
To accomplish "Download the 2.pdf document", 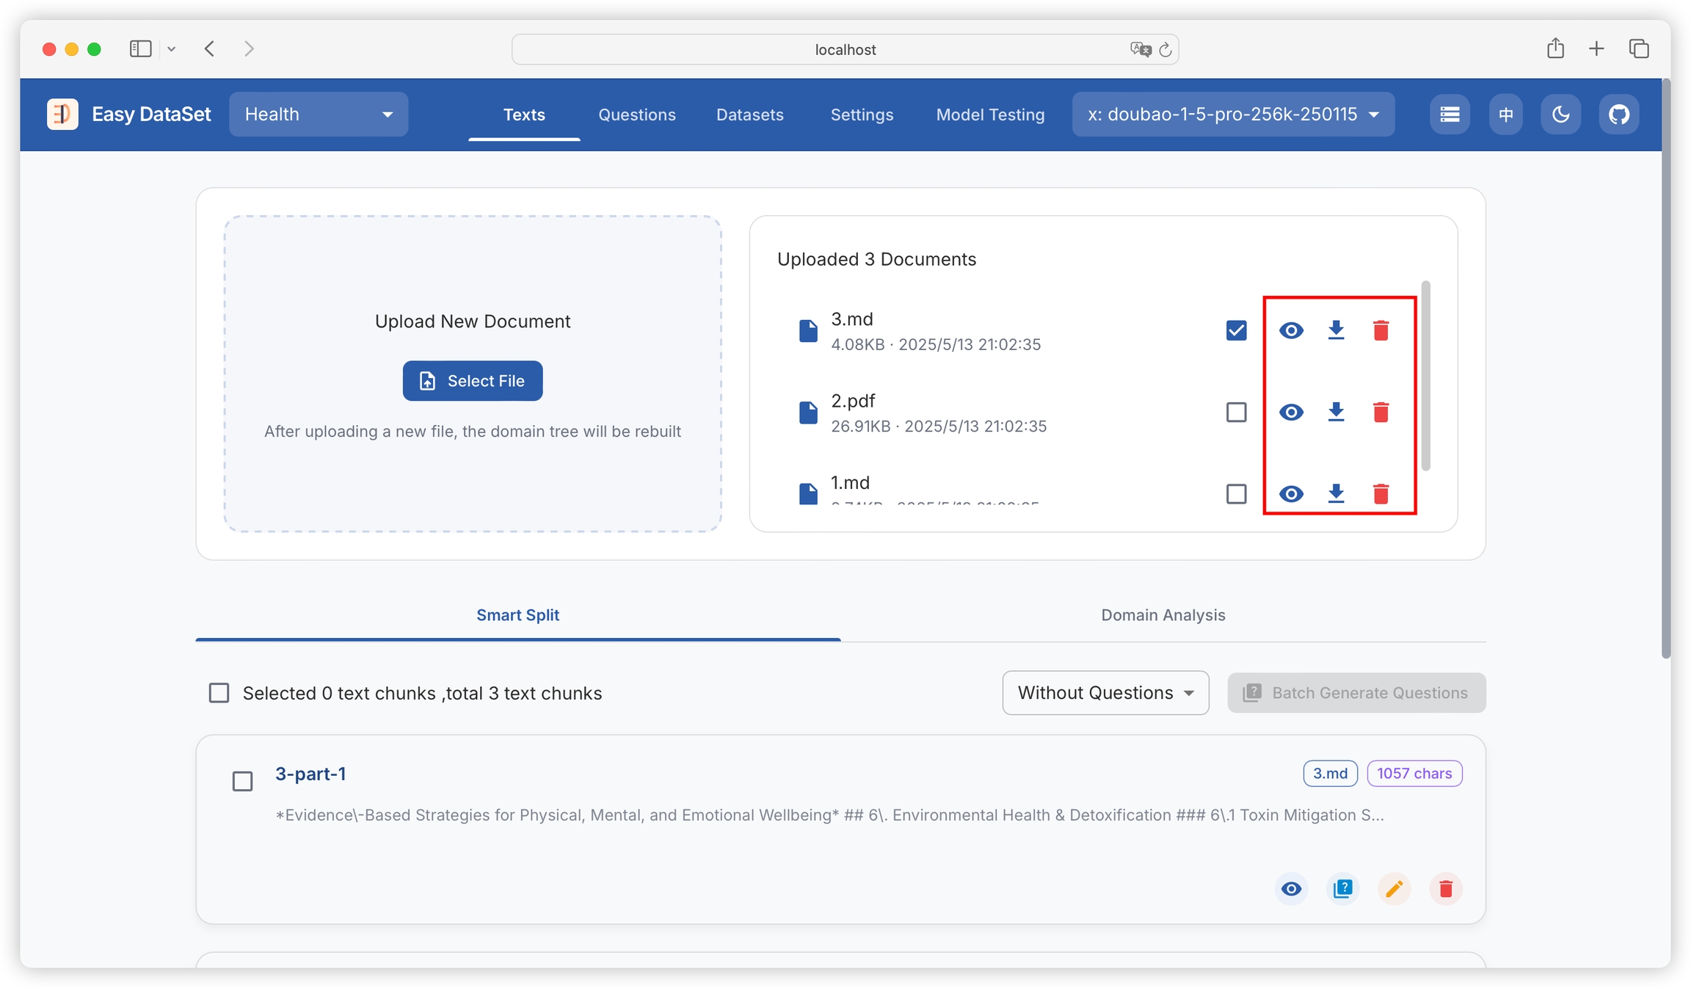I will click(x=1336, y=412).
